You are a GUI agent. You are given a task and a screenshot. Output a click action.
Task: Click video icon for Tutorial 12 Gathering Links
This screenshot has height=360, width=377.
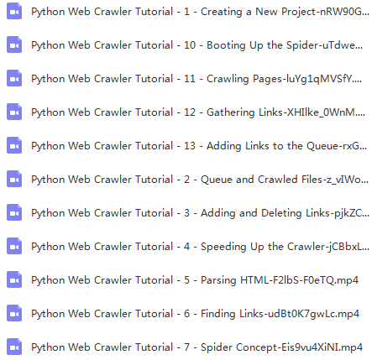coord(14,112)
